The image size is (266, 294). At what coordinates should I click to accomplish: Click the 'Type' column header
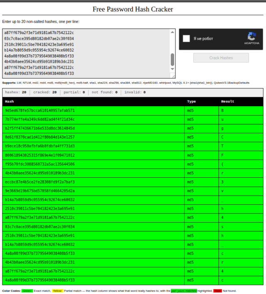[x=192, y=101]
